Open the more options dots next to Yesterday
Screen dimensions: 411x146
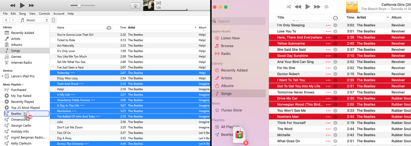73,73
